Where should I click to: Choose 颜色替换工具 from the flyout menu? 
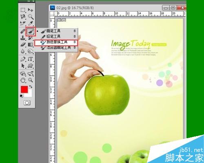(56, 43)
